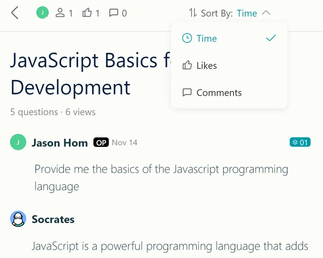Select Likes as the sort criterion
Screen dimensions: 323x258
coord(206,66)
